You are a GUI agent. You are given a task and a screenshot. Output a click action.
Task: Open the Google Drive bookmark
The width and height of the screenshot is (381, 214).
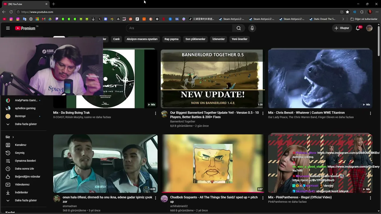point(50,19)
